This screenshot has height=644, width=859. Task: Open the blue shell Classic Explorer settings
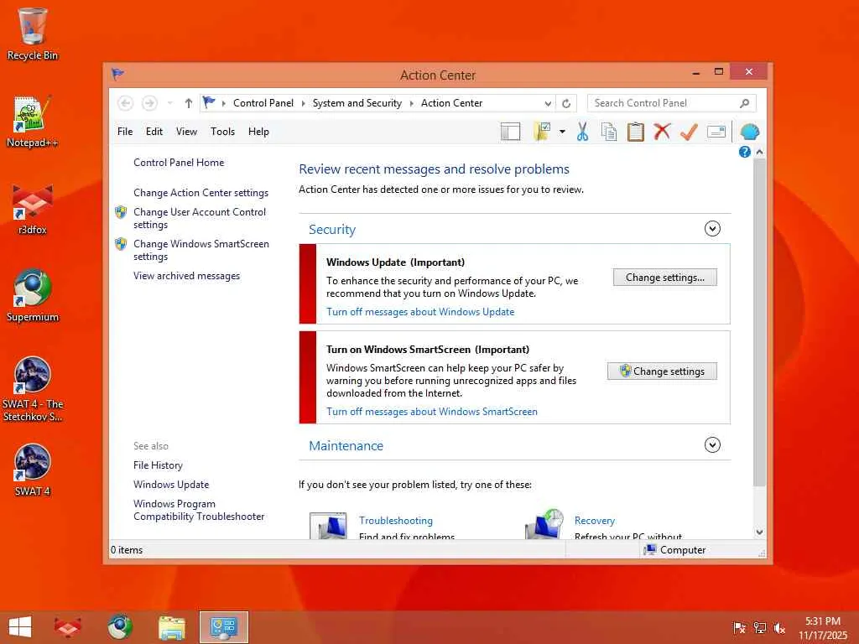pos(749,132)
